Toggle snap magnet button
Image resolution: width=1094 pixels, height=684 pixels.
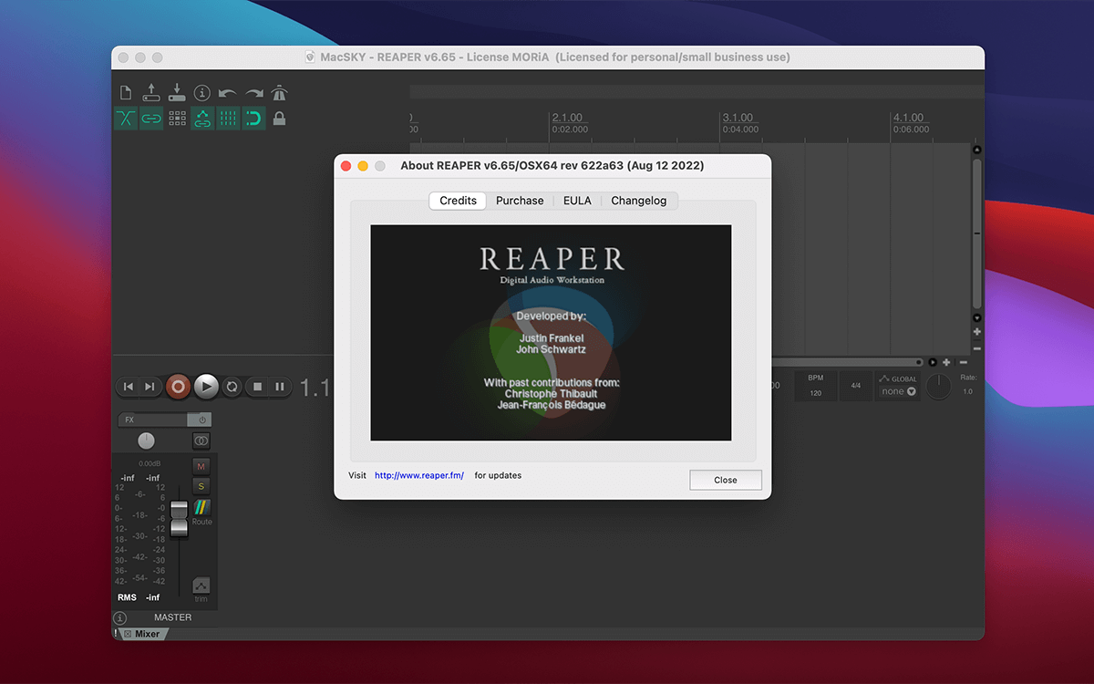click(x=253, y=119)
